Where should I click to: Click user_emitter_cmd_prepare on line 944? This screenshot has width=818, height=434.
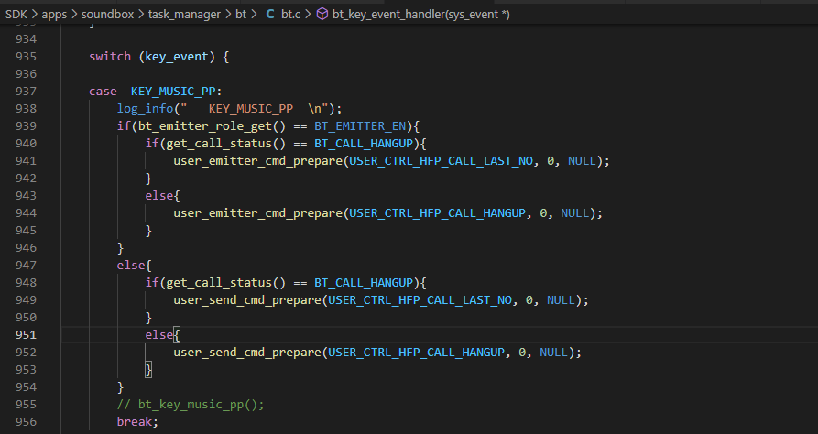(257, 212)
